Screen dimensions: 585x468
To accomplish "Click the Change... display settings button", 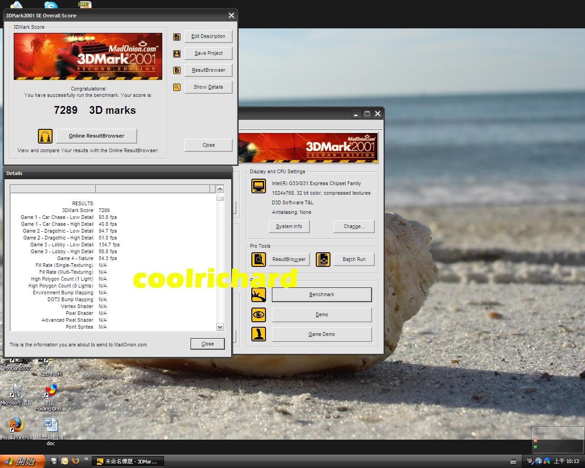I will click(354, 227).
